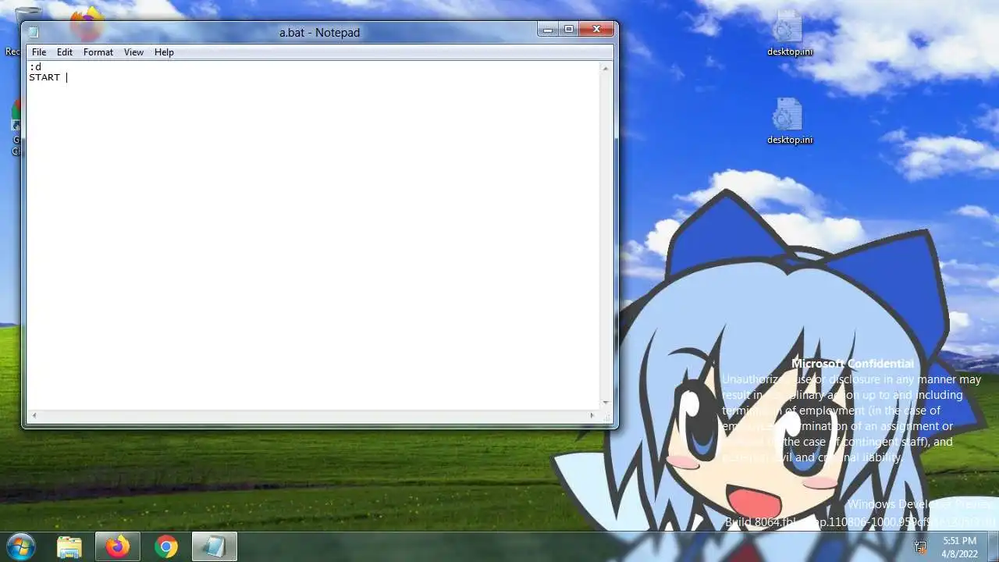Click the Start orb on the taskbar
This screenshot has width=999, height=562.
[20, 546]
